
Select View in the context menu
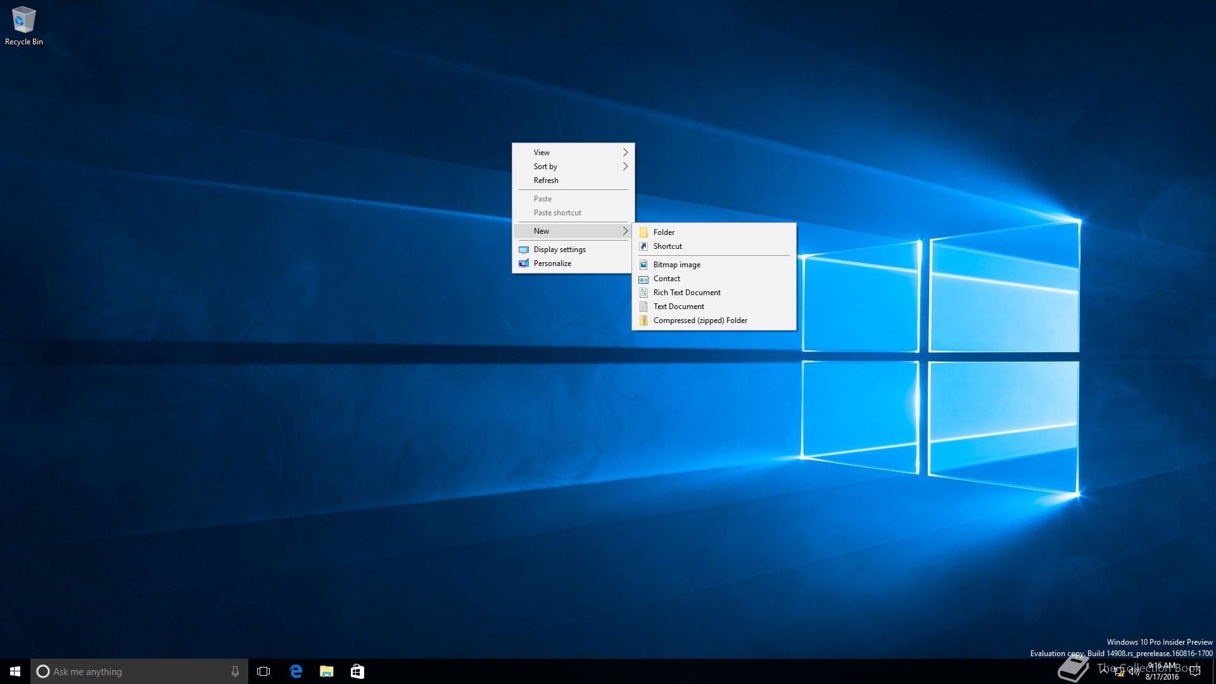[573, 153]
